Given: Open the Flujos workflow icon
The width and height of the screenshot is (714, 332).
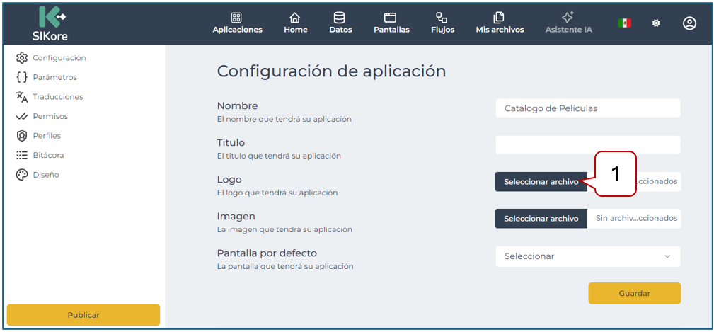Looking at the screenshot, I should [x=442, y=18].
